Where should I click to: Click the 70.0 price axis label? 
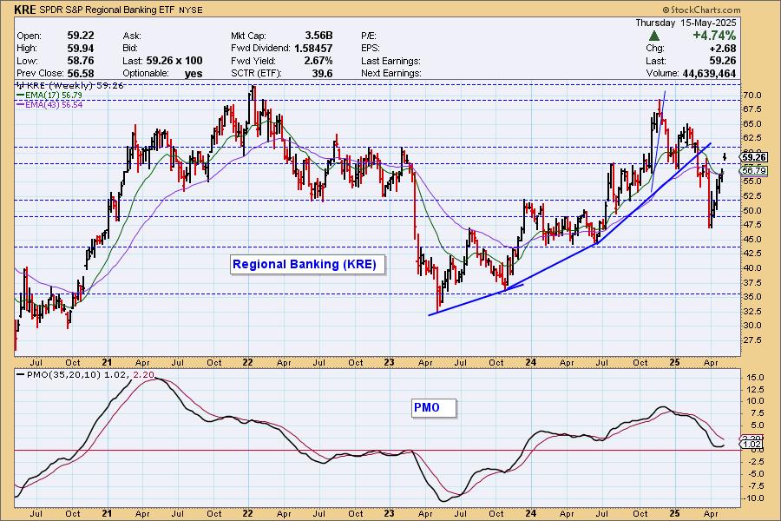point(752,96)
